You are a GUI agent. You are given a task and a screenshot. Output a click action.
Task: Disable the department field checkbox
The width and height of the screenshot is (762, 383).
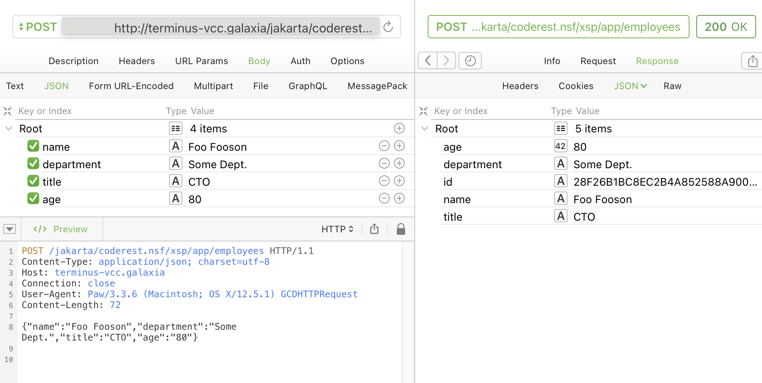click(x=33, y=164)
